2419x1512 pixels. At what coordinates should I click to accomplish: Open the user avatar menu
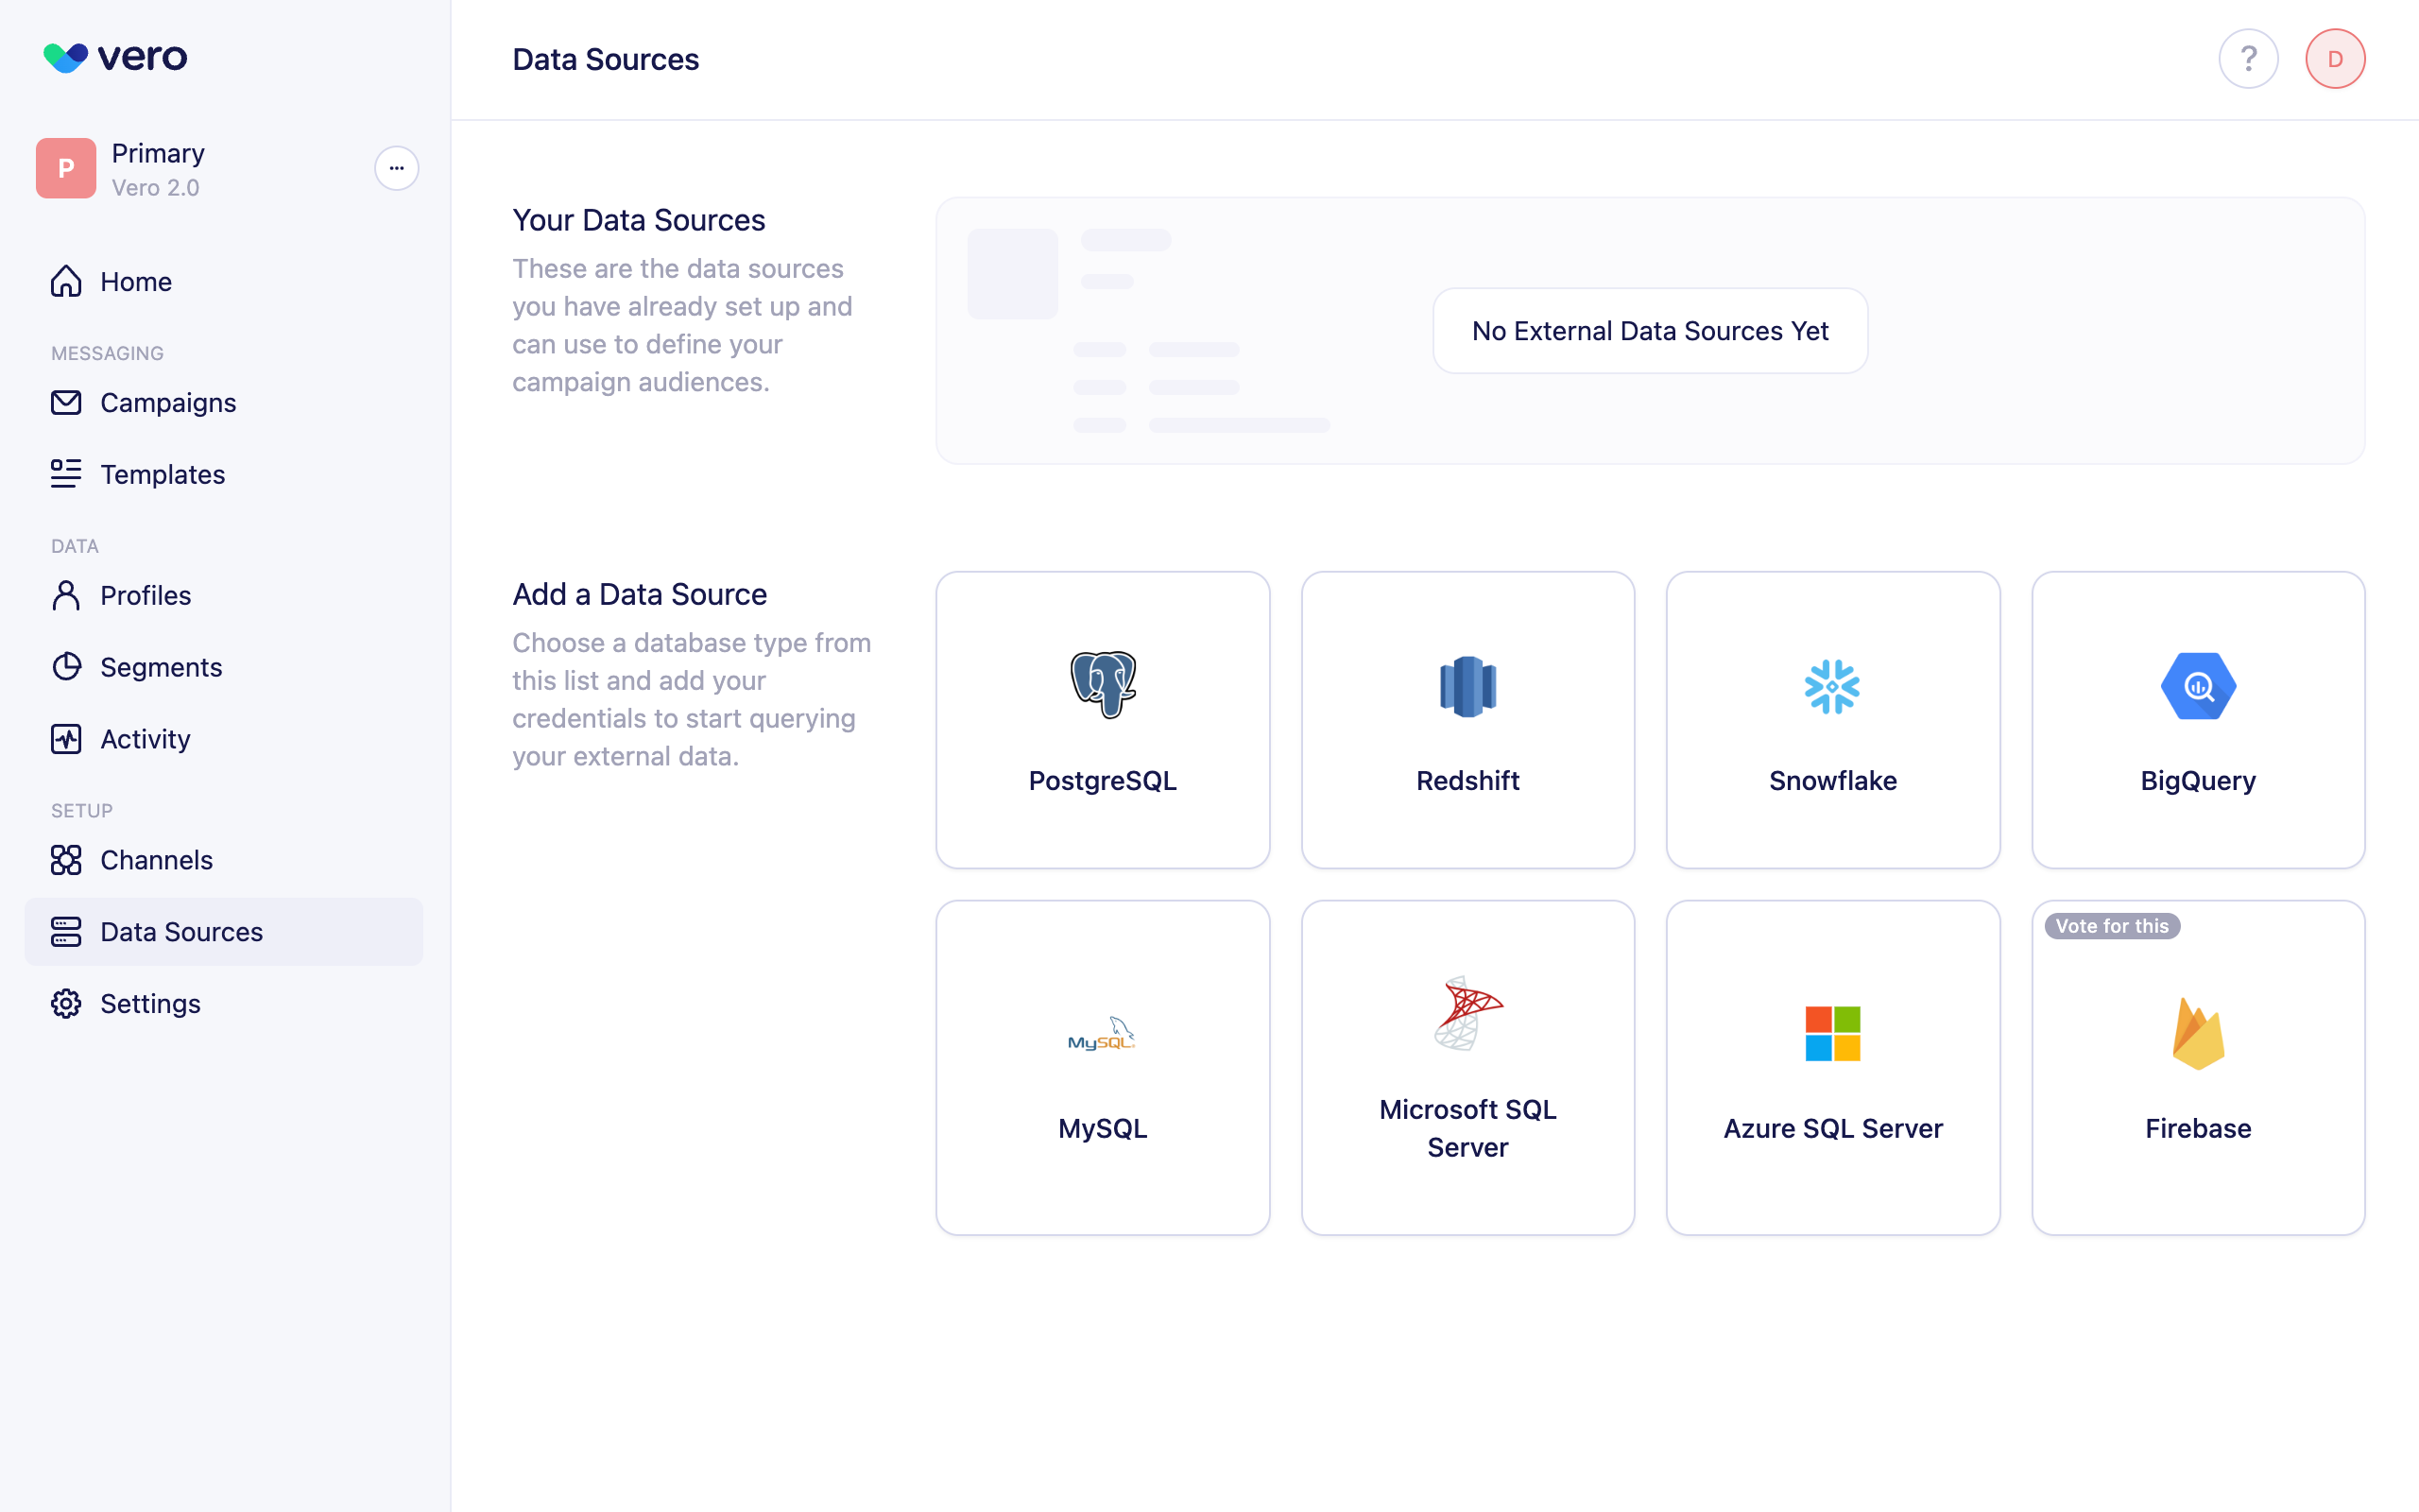point(2335,58)
